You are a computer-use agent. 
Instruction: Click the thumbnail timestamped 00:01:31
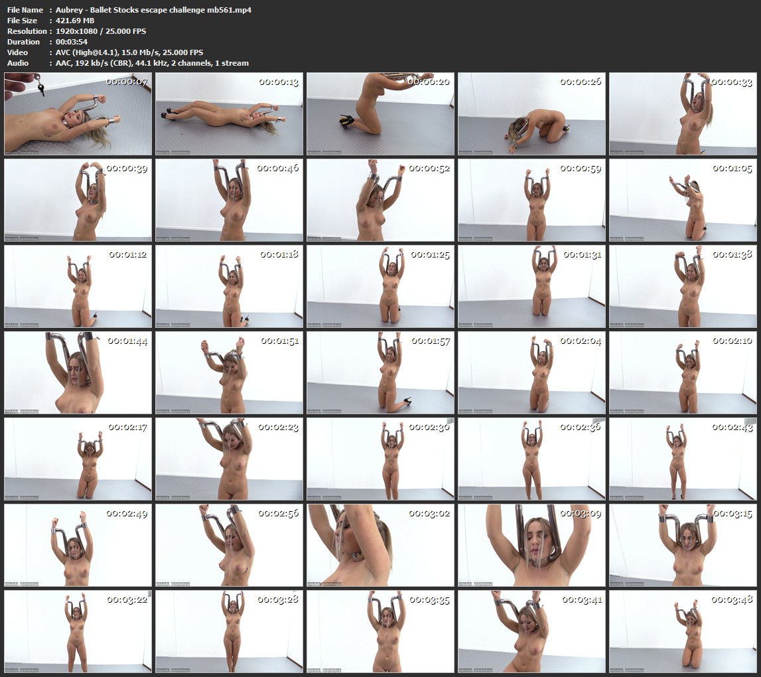coord(531,287)
